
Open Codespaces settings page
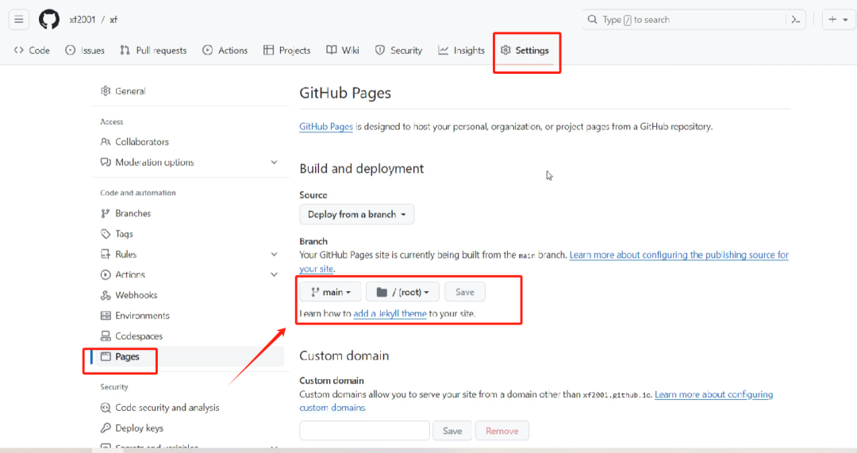189,336
